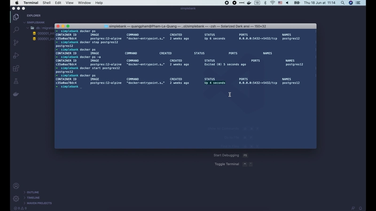
Task: Click the battery status icon
Action: point(297,3)
